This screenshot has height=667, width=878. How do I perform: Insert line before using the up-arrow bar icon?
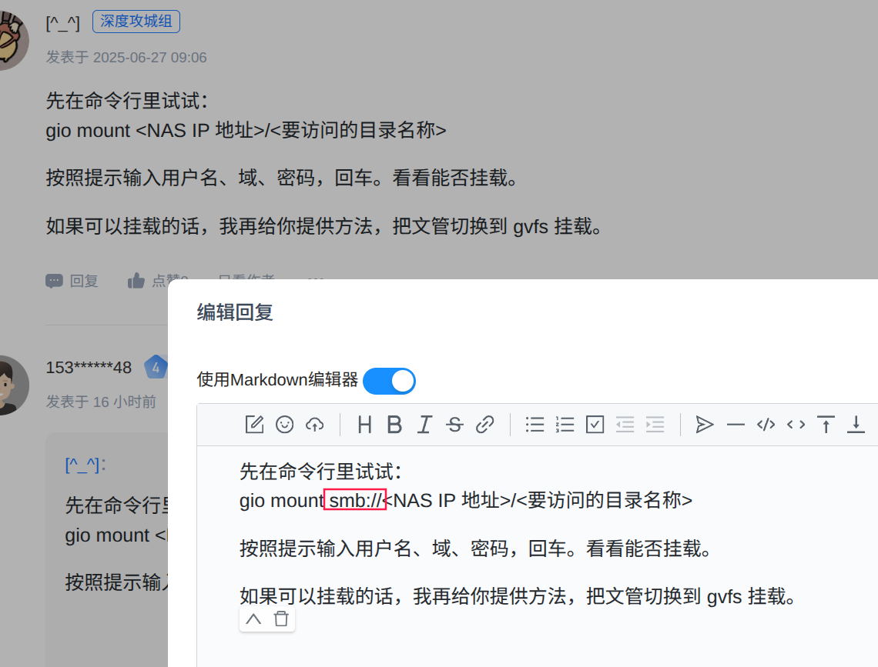click(826, 425)
